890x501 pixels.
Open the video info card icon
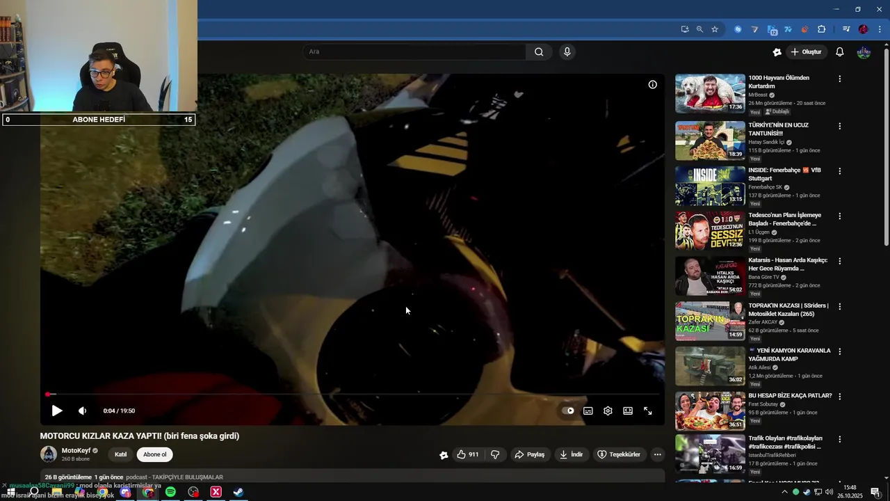coord(652,84)
